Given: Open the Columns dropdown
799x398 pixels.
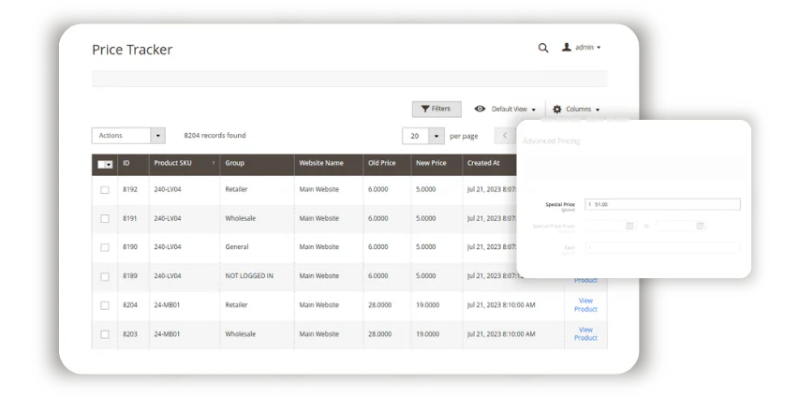Looking at the screenshot, I should tap(583, 109).
